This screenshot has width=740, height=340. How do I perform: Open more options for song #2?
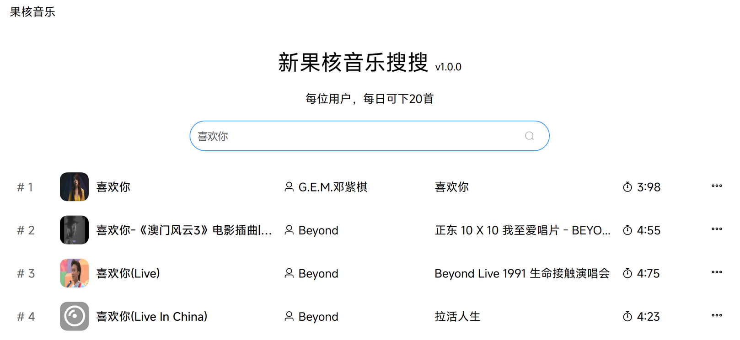click(717, 229)
